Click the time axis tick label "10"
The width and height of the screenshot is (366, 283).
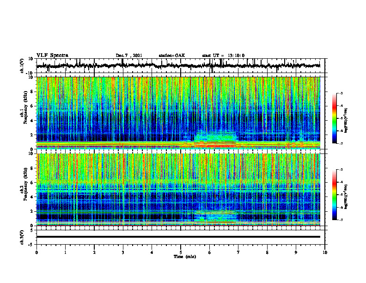point(325,252)
